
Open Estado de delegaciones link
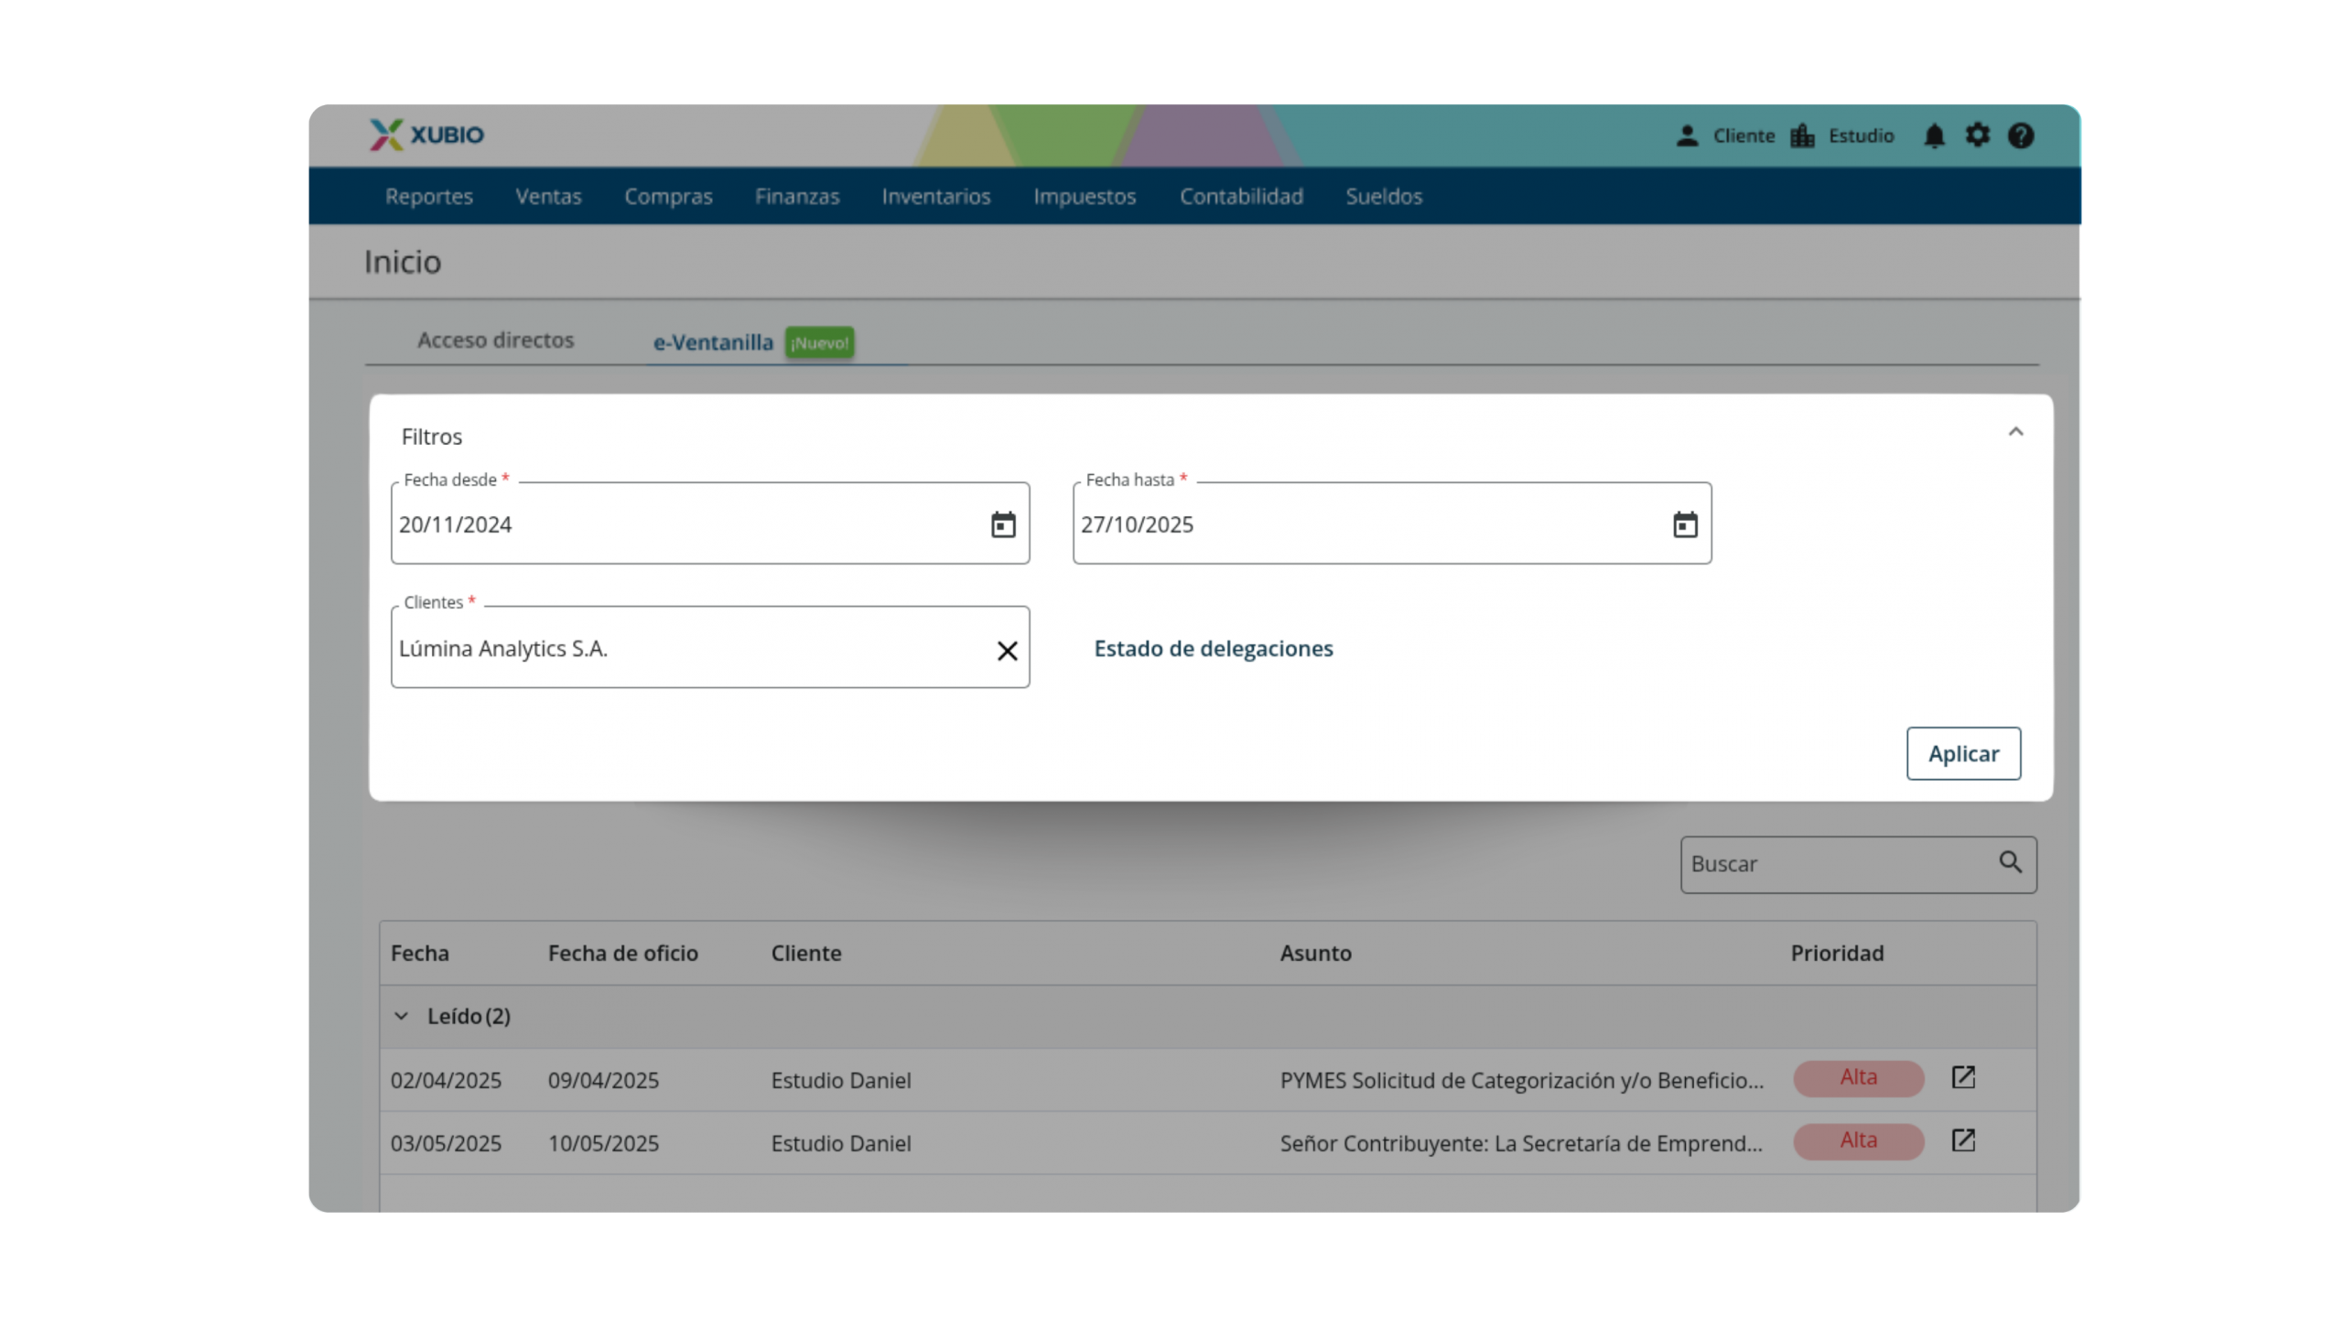tap(1213, 649)
